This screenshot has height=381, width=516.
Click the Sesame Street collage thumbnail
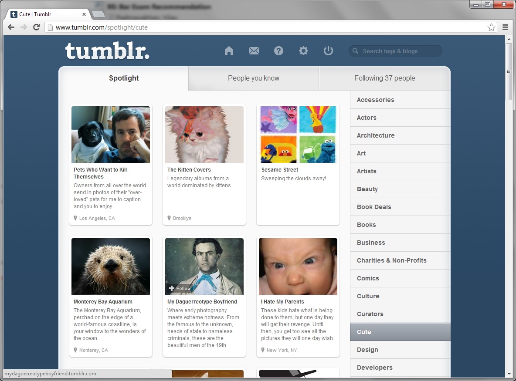tap(298, 135)
